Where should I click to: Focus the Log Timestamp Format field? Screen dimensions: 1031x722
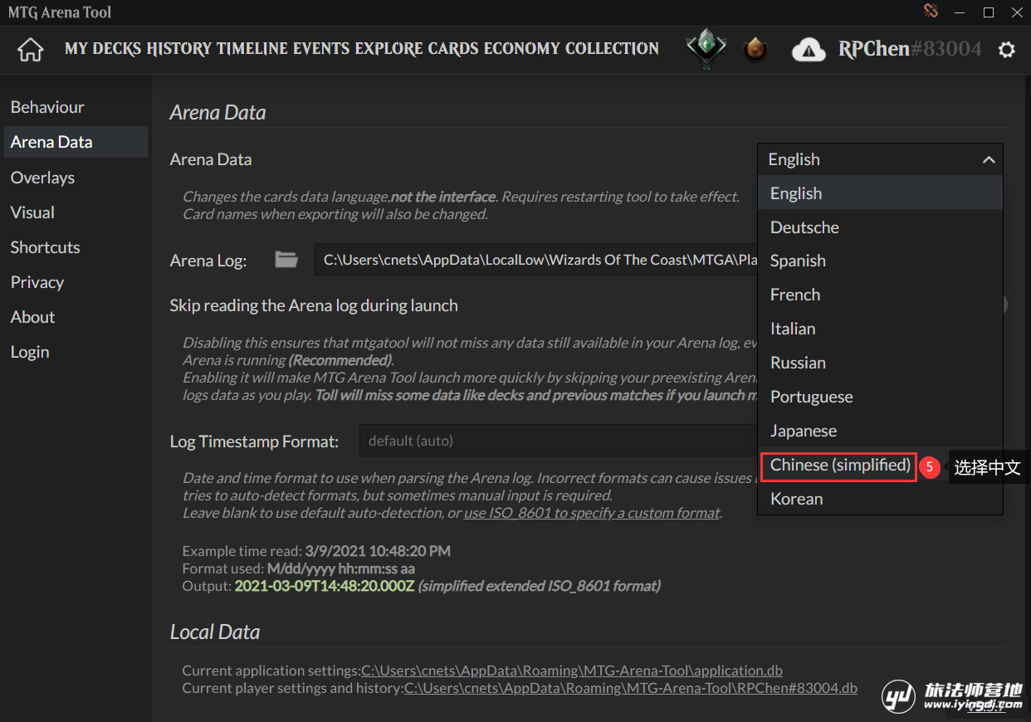point(559,441)
